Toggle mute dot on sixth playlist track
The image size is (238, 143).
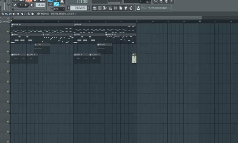pyautogui.click(x=8, y=82)
